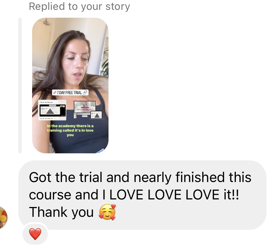Click the green academy caption text
Viewport: 274px width, 251px height.
pos(70,130)
